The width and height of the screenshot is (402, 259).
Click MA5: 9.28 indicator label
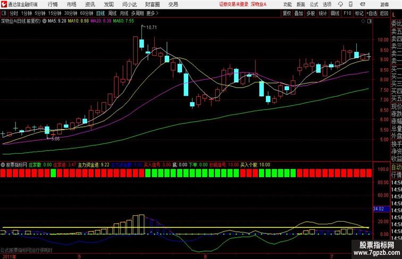(x=57, y=21)
